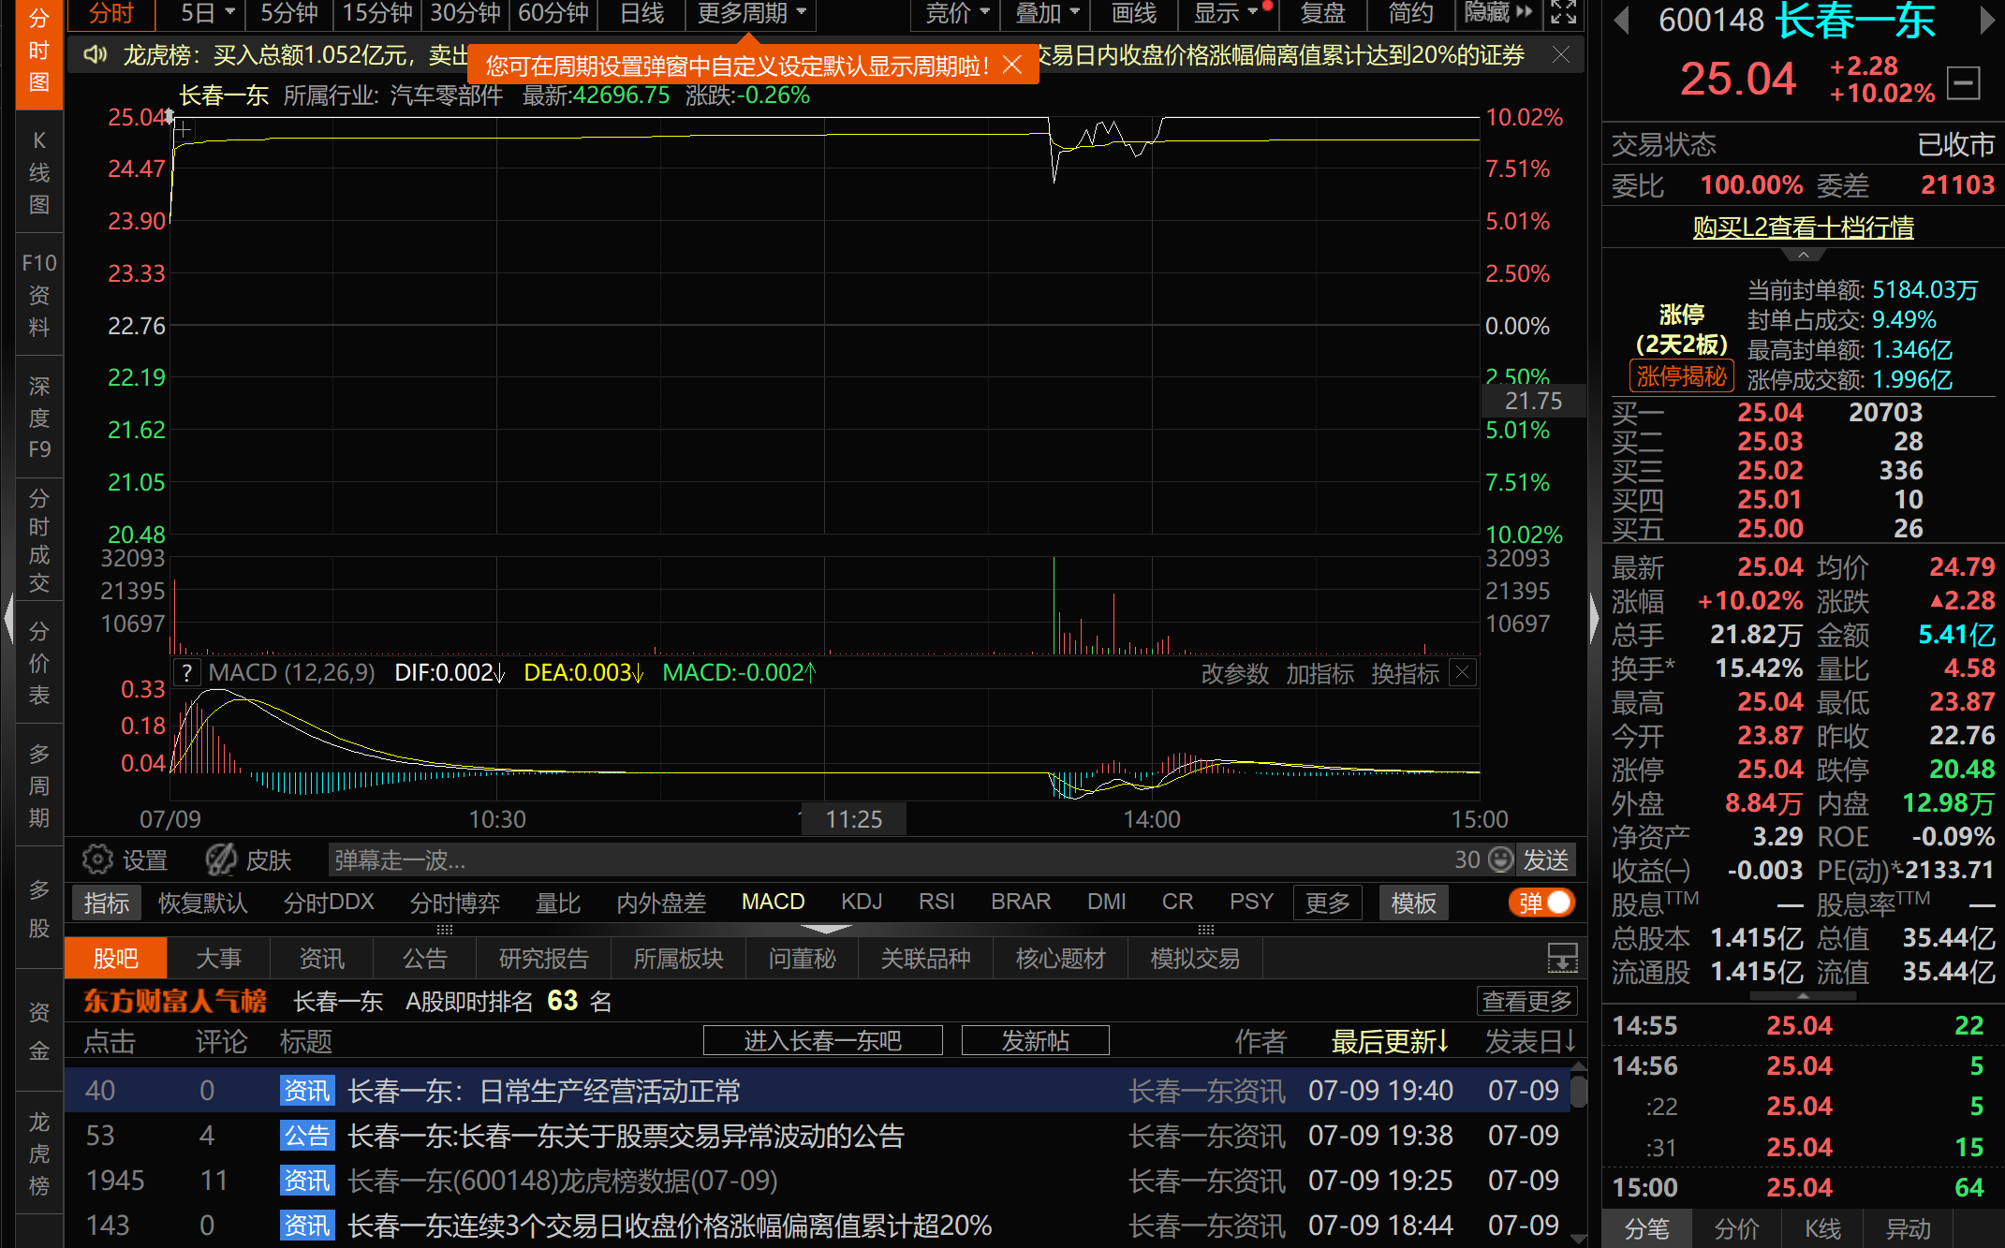The width and height of the screenshot is (2005, 1248).
Task: Open the 模板 template button
Action: coord(1413,903)
